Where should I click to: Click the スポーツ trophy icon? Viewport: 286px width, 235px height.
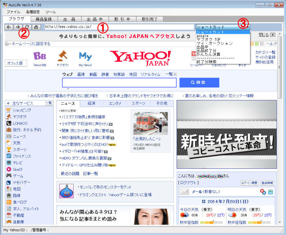pos(9,150)
